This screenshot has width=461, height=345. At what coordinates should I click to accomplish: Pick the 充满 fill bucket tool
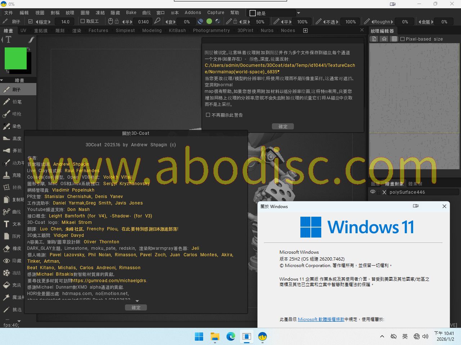14,285
